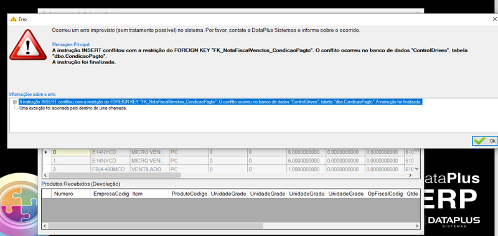Click the upper grid horizontal scrollbar thumb
The image size is (498, 236).
pos(115,176)
